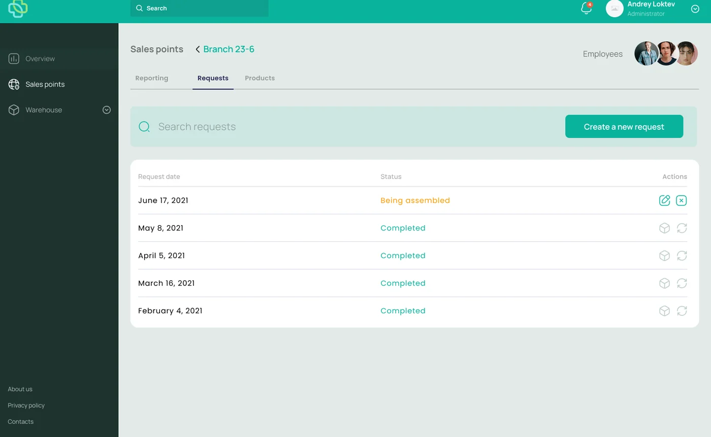Image resolution: width=711 pixels, height=437 pixels.
Task: Click the February 4, 2021 date cell
Action: 170,311
